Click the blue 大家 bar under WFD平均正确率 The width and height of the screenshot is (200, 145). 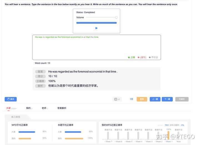point(27,132)
